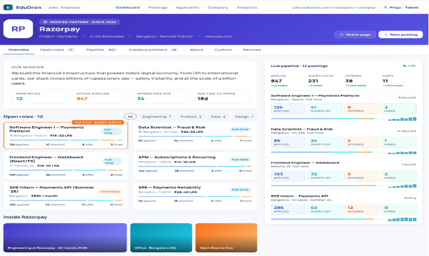Open the Dashboard nav item
Screen dimensions: 429x256
point(127,7)
